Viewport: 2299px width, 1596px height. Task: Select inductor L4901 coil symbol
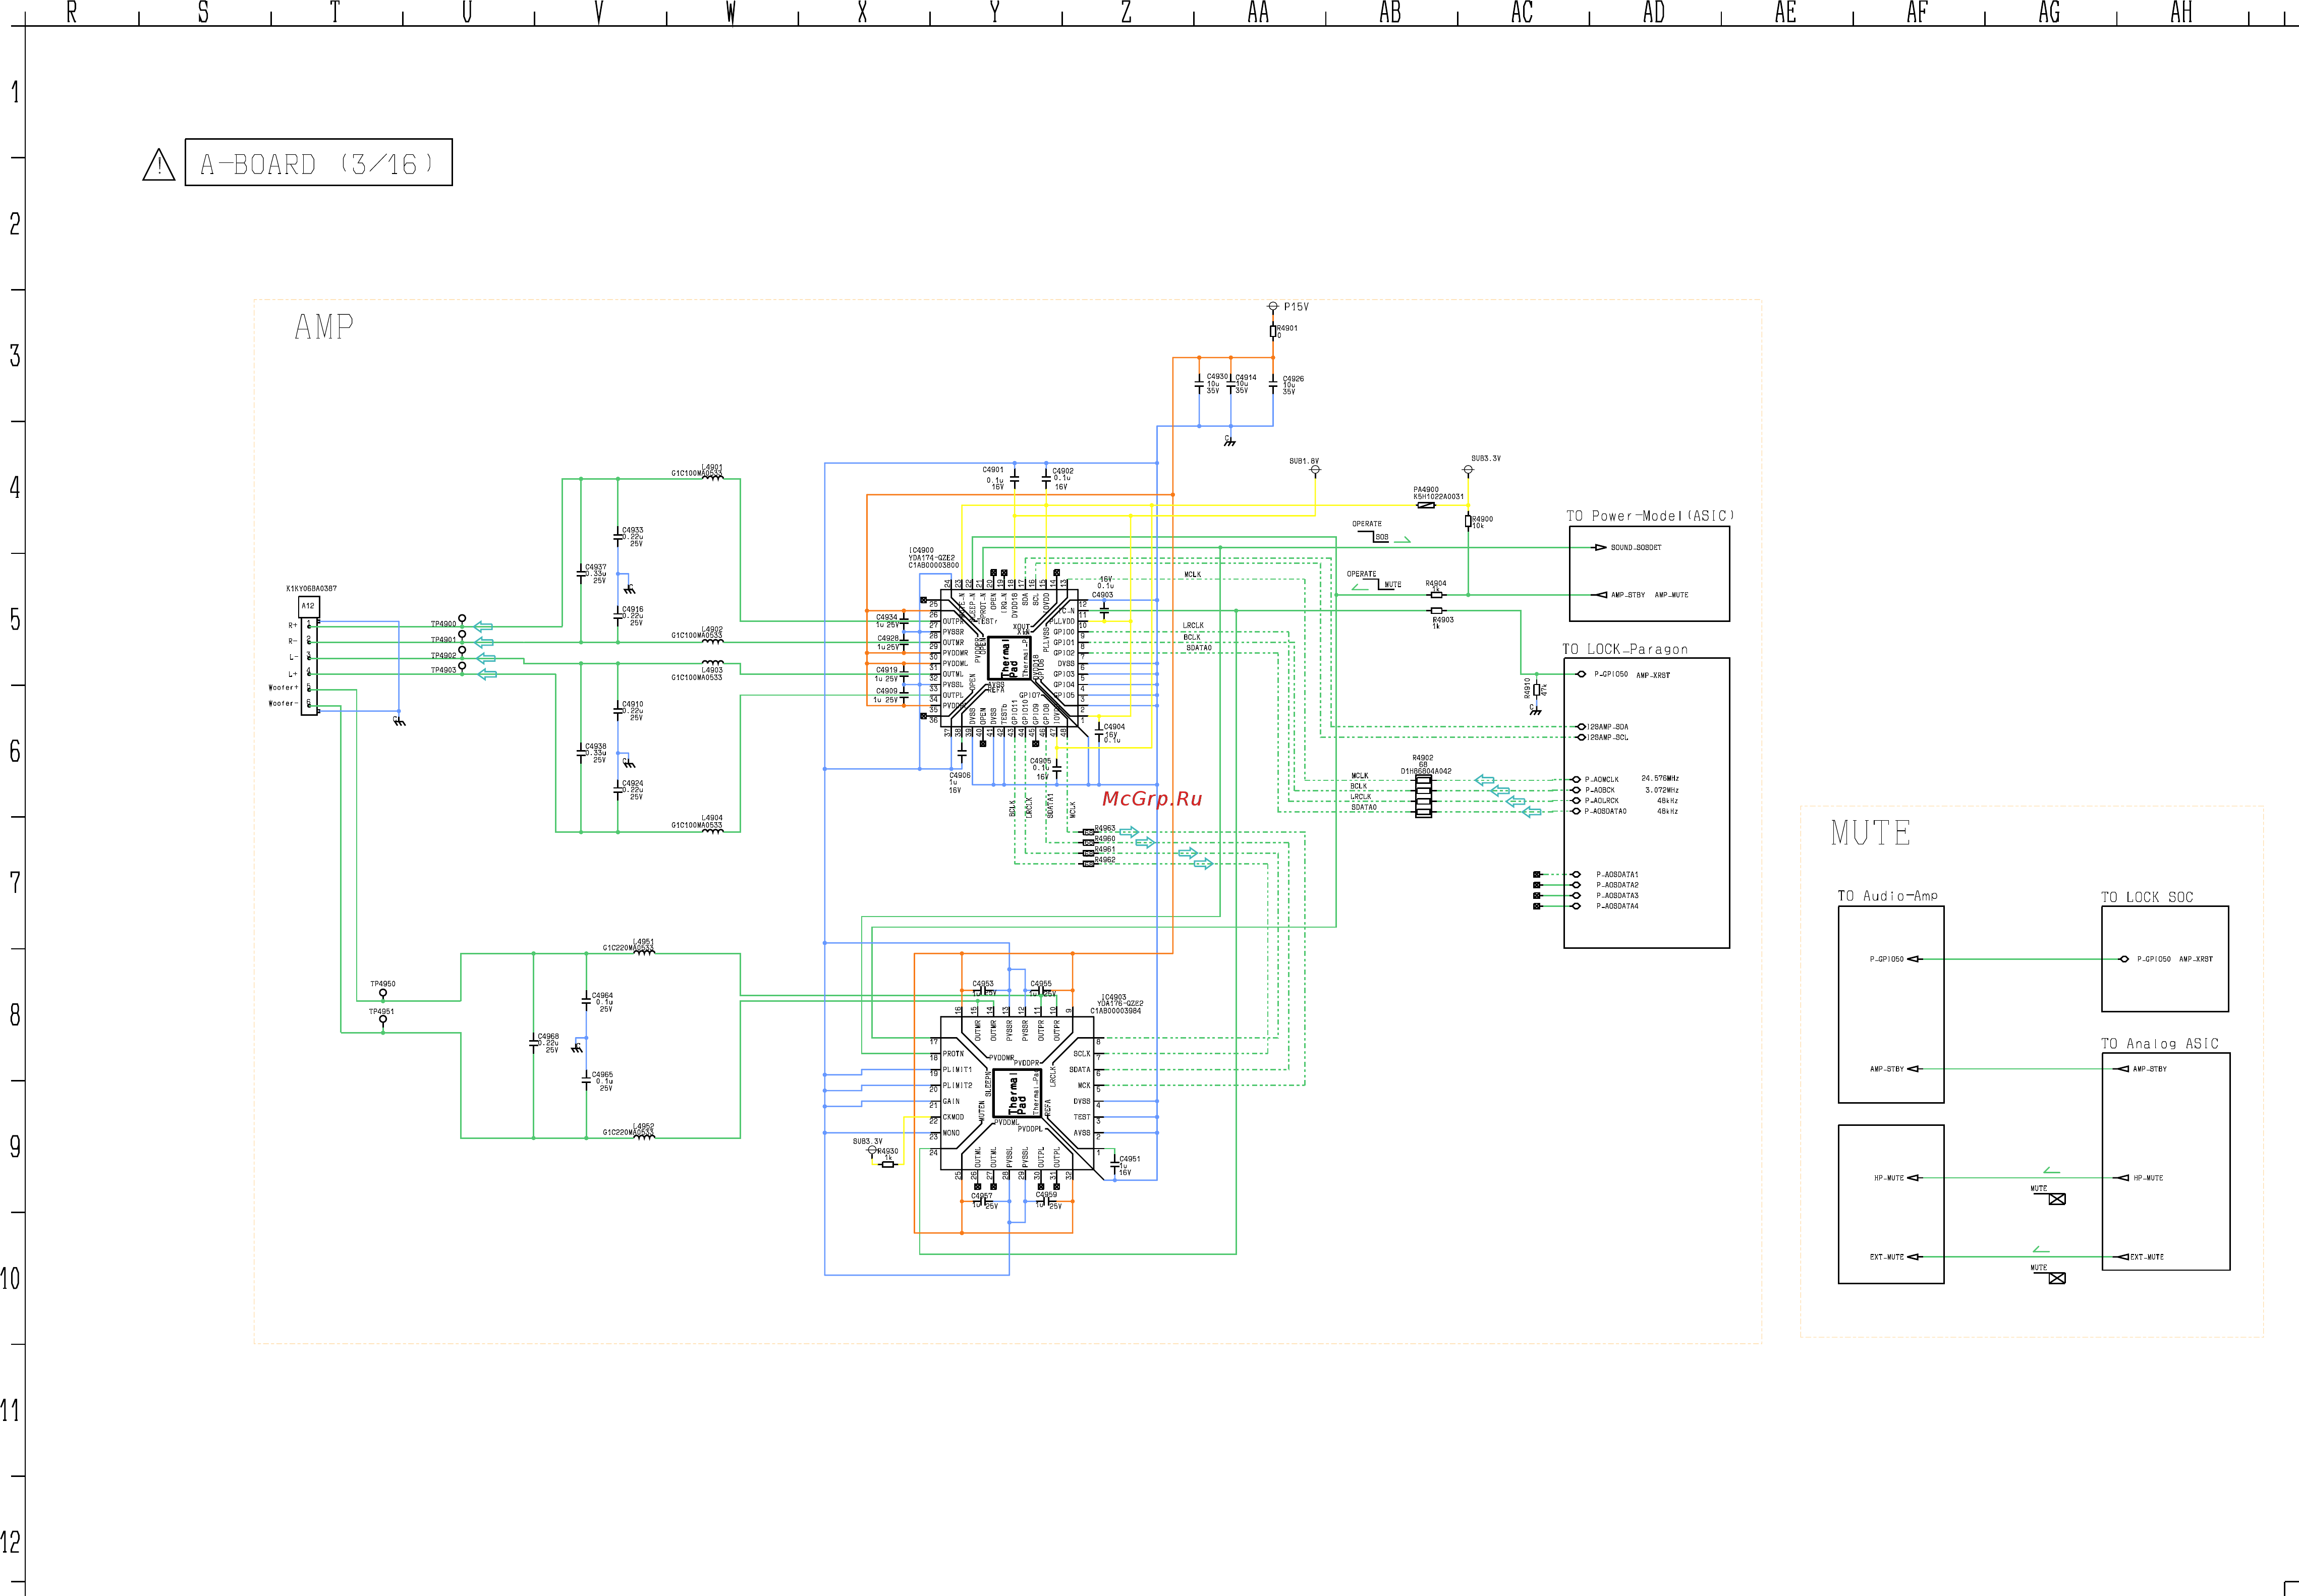(x=712, y=477)
